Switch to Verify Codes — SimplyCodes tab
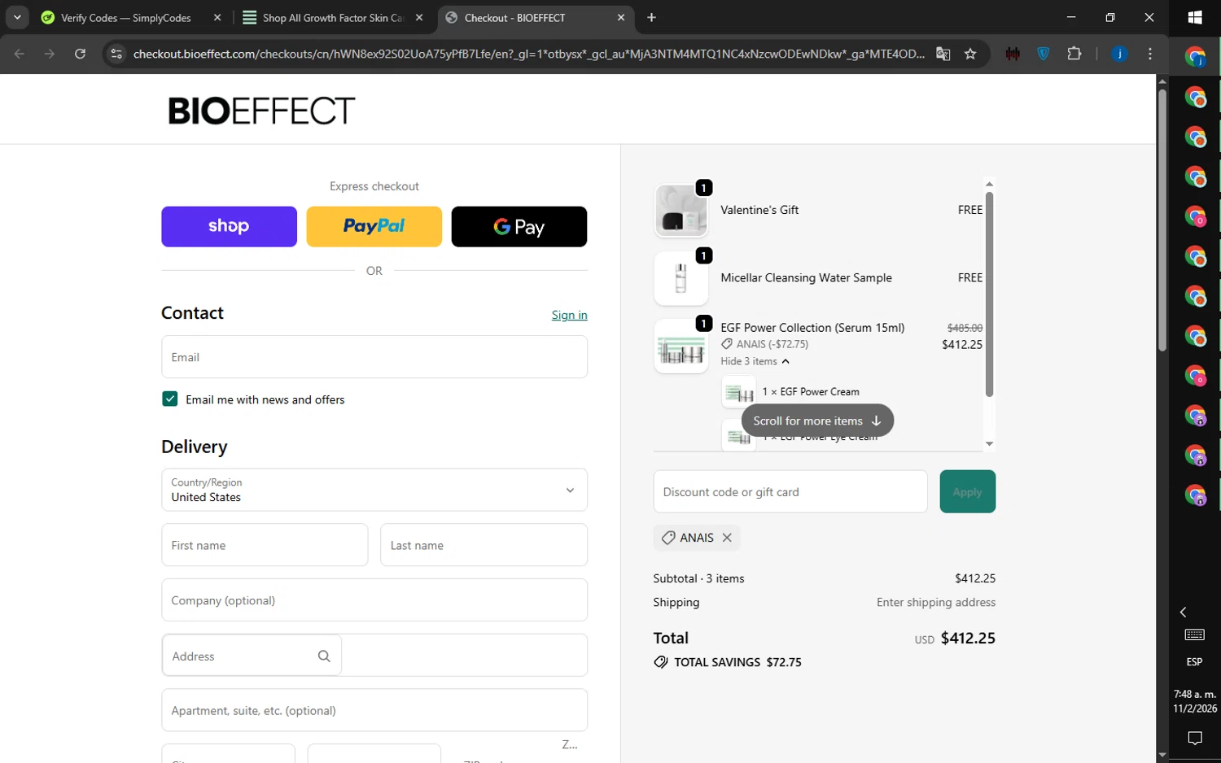Screen dimensions: 1221x763 (x=126, y=18)
